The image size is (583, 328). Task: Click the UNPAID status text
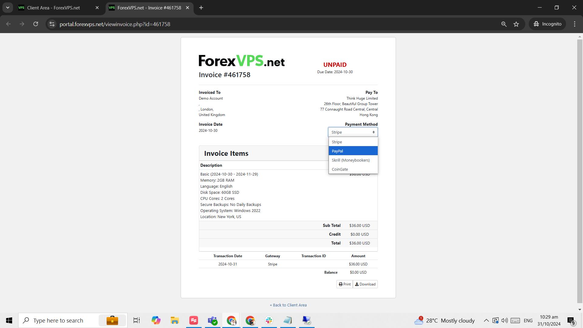pos(335,65)
